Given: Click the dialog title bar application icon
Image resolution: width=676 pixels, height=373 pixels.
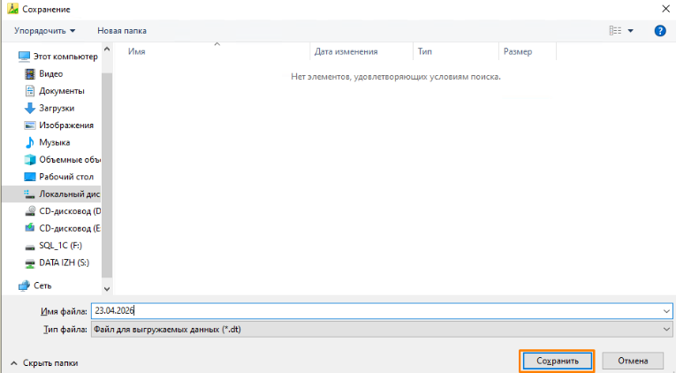Looking at the screenshot, I should coord(13,9).
